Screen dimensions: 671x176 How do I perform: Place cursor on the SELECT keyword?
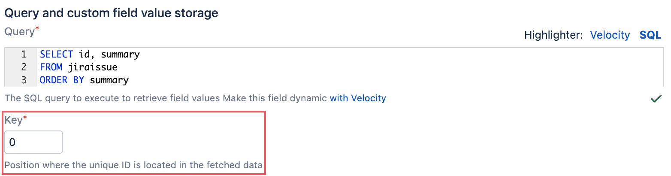[57, 55]
